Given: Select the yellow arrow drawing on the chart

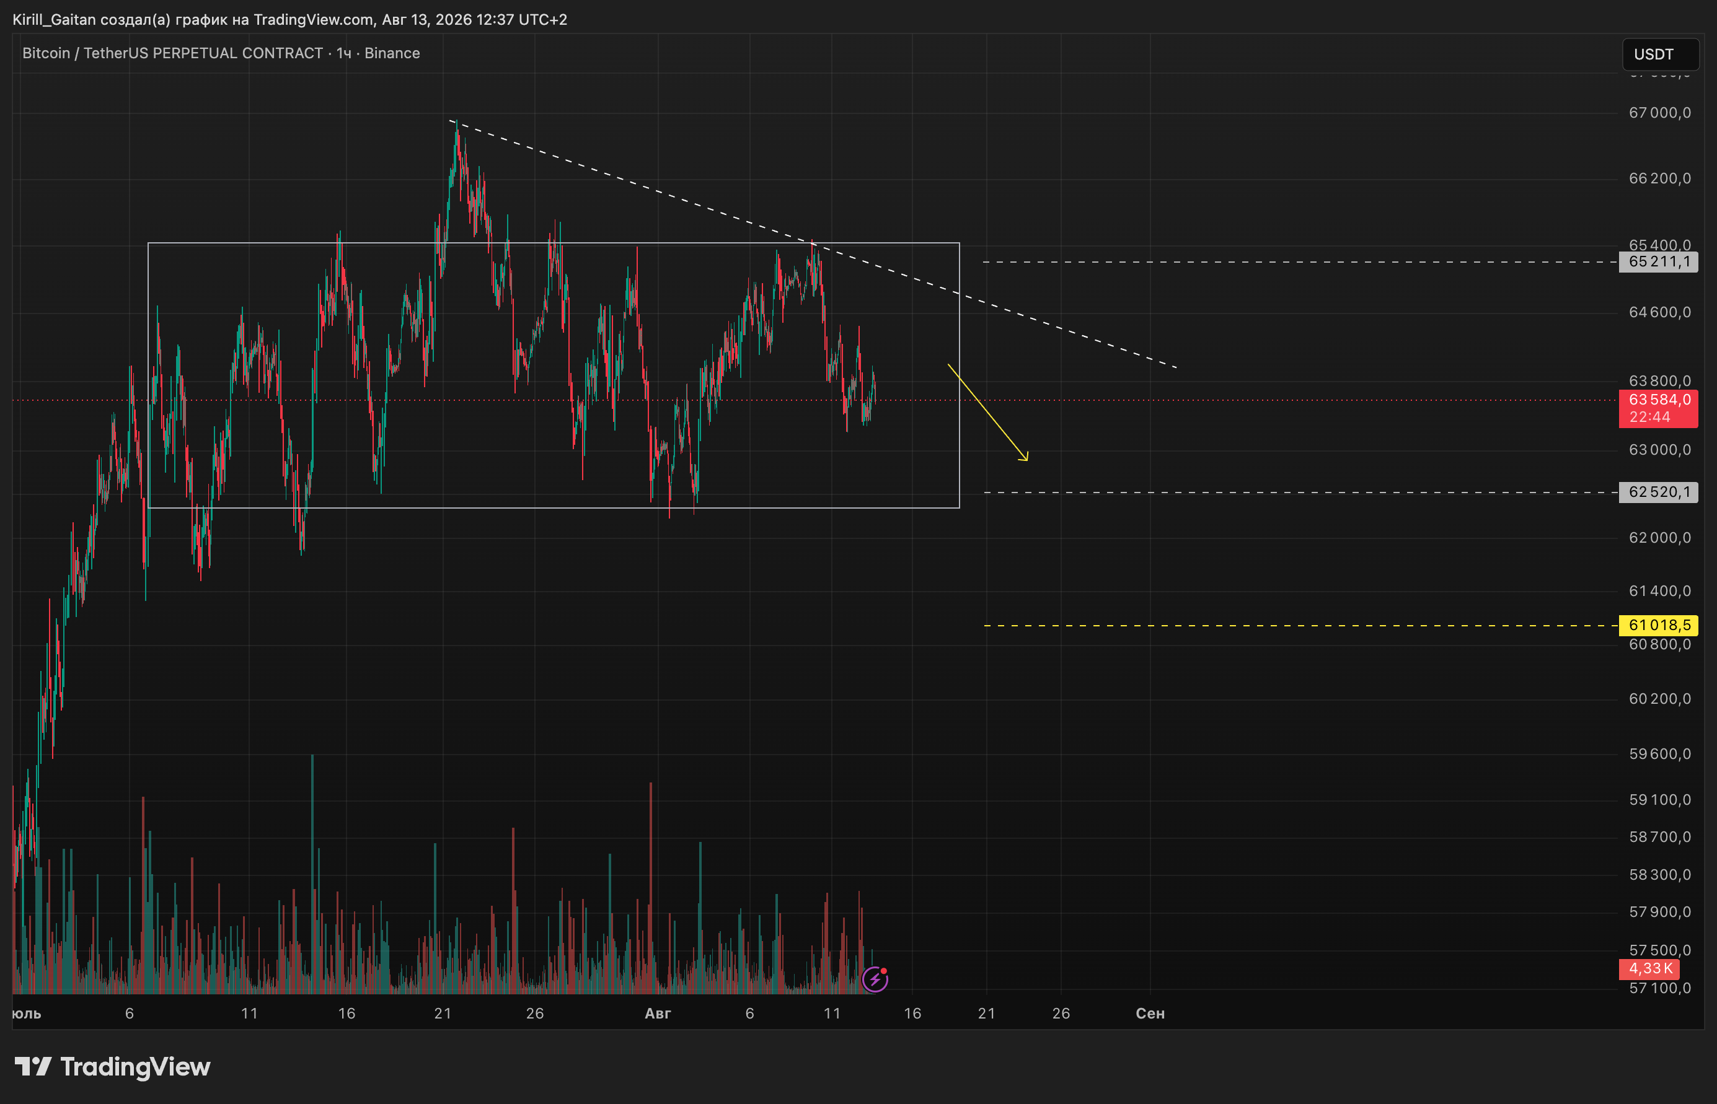Looking at the screenshot, I should click(x=988, y=413).
